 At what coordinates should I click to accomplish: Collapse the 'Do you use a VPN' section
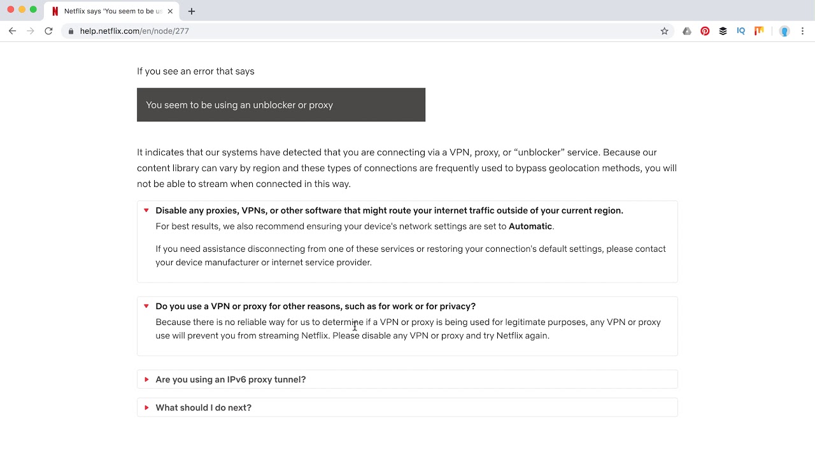315,307
